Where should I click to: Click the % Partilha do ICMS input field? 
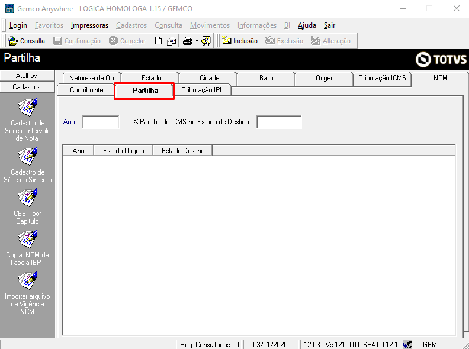(279, 122)
